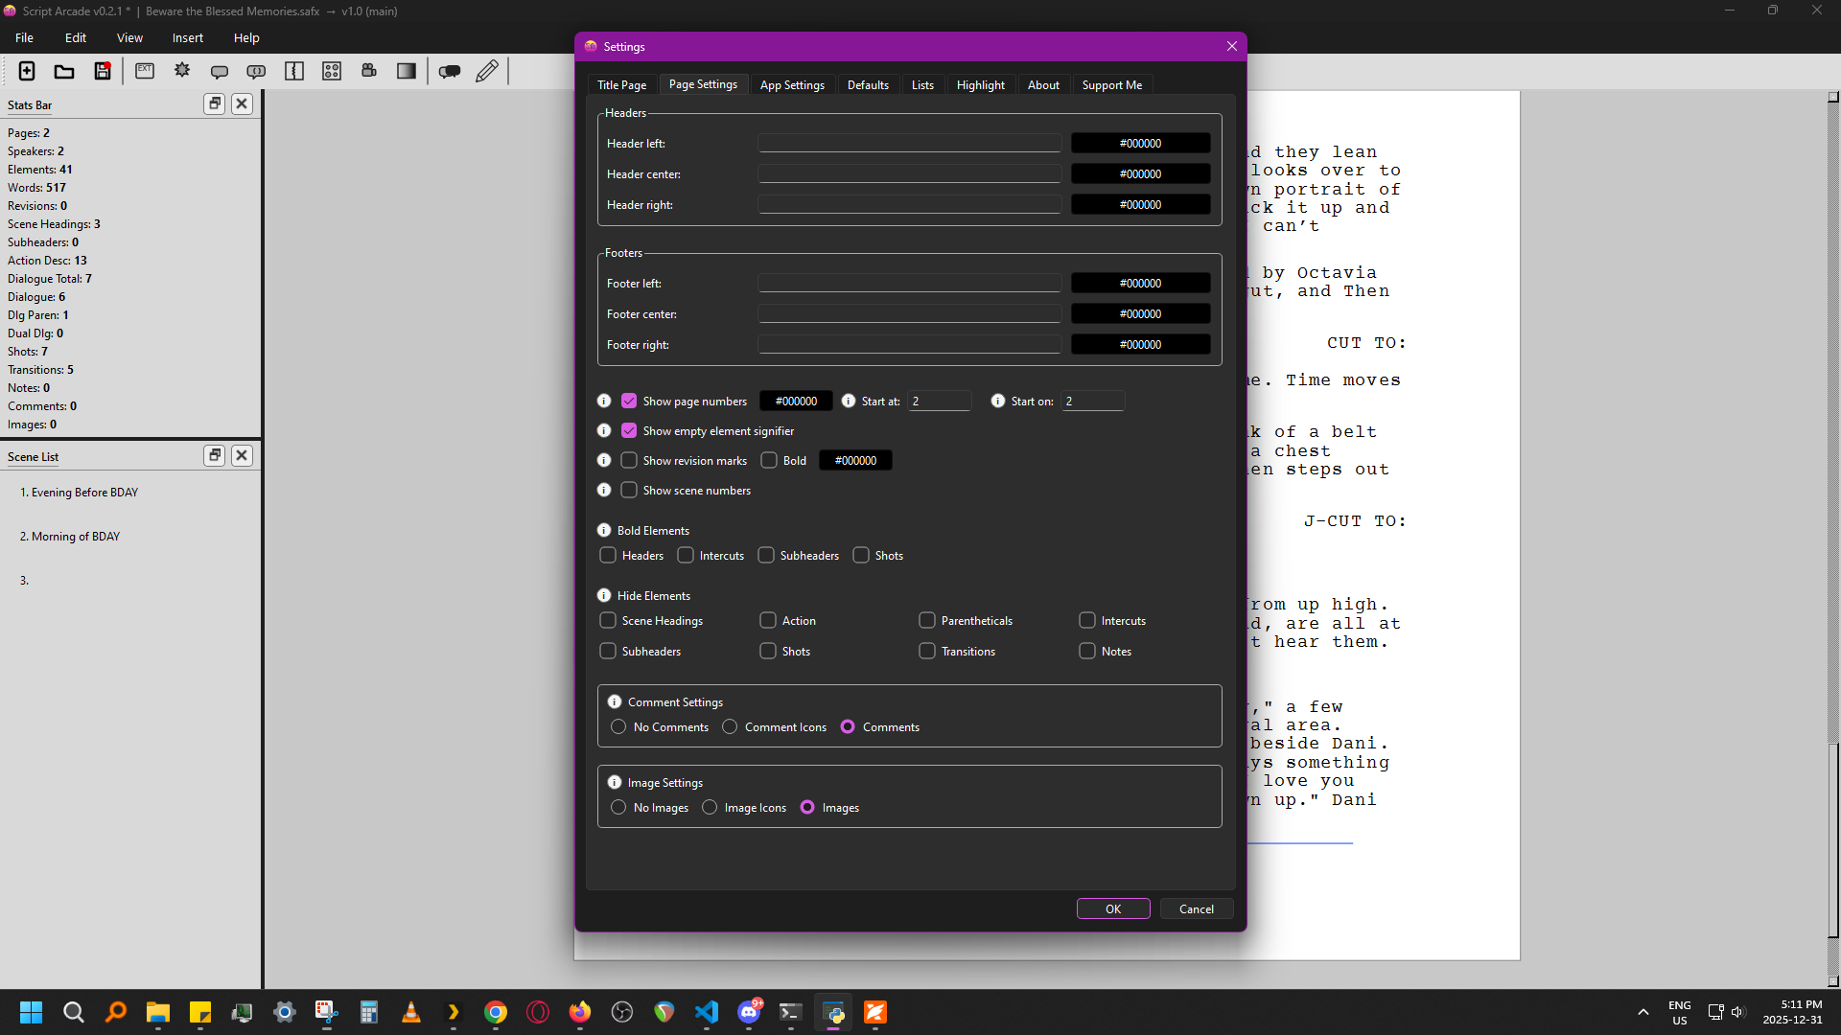The width and height of the screenshot is (1841, 1035).
Task: Open the Insert menu
Action: (188, 37)
